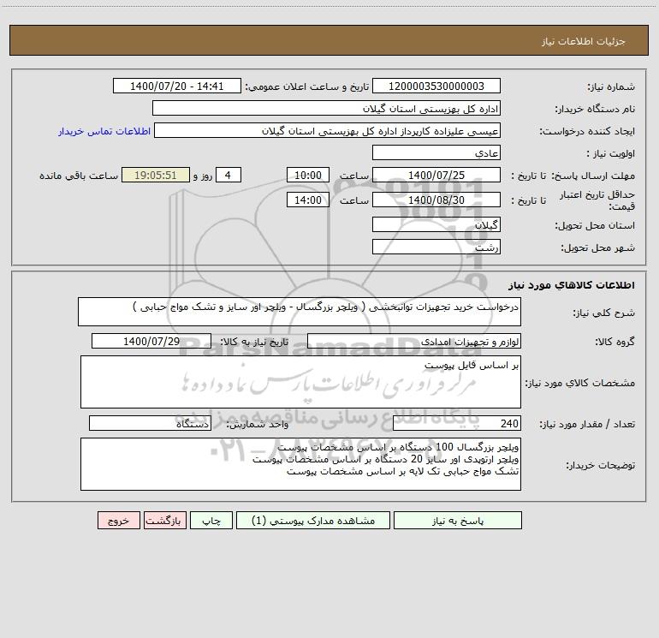Click the deadline time field 10:00
659x638 pixels.
click(x=307, y=175)
